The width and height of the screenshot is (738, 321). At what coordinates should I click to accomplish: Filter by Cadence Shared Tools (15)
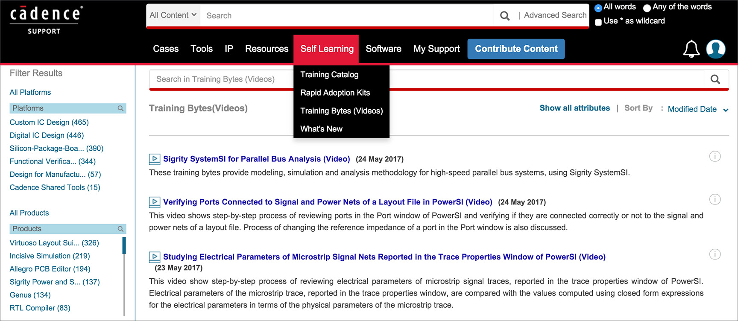tap(55, 187)
